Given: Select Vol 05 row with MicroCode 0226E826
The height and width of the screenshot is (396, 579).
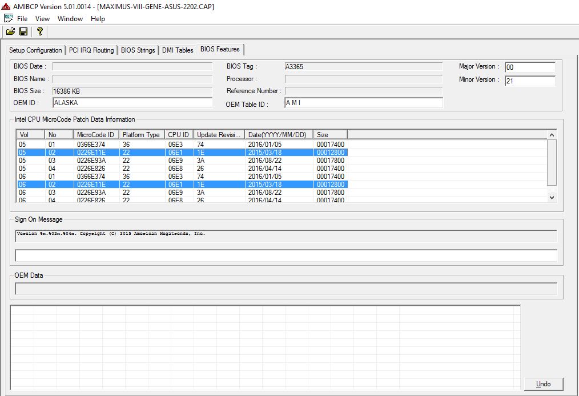Looking at the screenshot, I should (182, 169).
